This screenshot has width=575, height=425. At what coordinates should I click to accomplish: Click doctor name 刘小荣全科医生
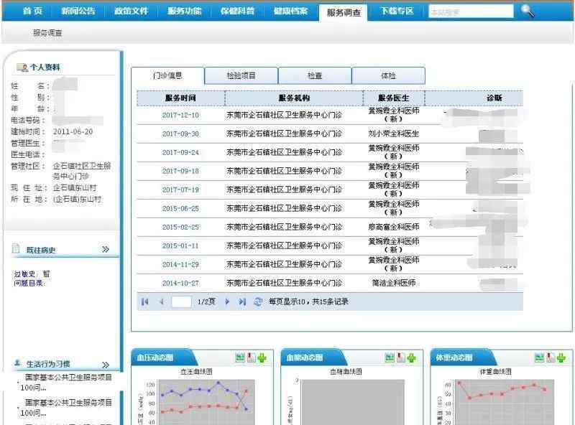click(x=394, y=134)
